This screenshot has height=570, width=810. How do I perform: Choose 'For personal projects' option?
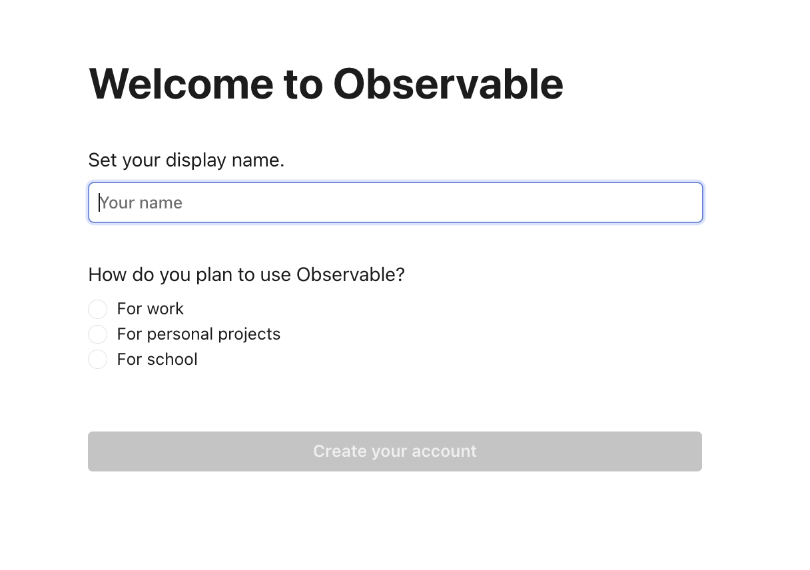coord(97,334)
